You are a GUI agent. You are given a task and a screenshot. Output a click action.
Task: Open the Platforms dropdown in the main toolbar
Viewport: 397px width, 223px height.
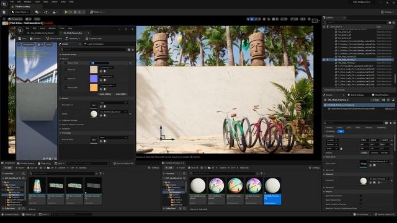[97, 12]
